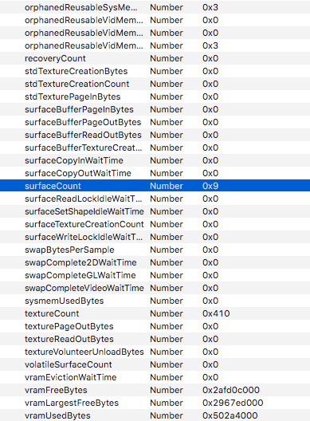Click the surfaceBufferPageOutBytes row
This screenshot has height=421, width=310.
click(x=155, y=122)
